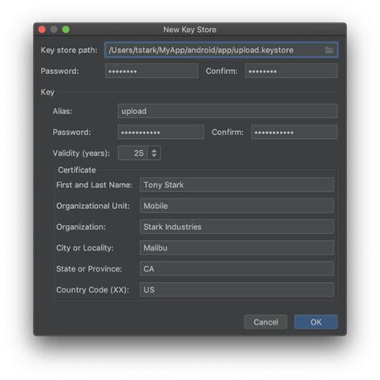This screenshot has height=380, width=380.
Task: Focus the key store Confirm password field
Action: point(291,71)
